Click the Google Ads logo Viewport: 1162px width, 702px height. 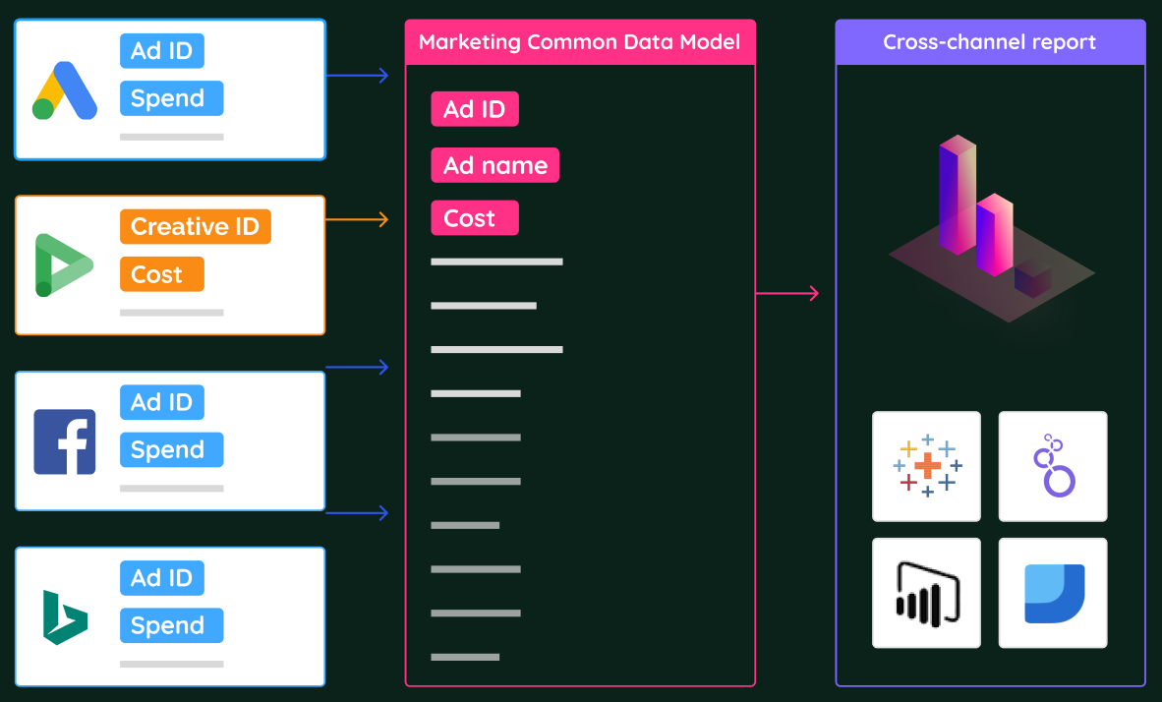(65, 90)
